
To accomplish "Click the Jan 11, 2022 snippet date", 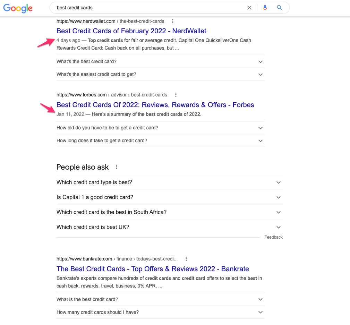I will pos(70,114).
